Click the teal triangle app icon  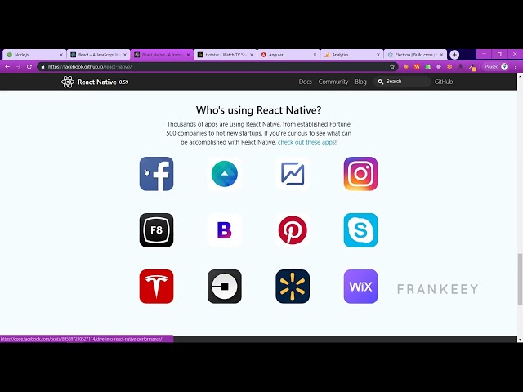(x=225, y=174)
